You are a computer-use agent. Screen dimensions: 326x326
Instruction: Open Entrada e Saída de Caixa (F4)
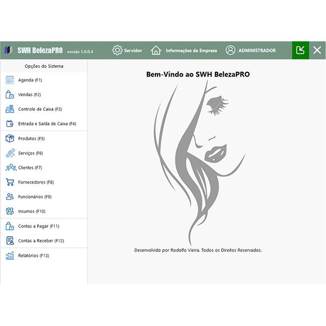(x=47, y=124)
